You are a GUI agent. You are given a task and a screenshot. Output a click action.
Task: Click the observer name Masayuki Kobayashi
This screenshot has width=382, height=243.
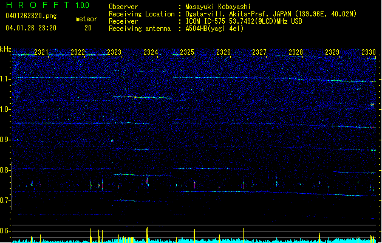point(218,7)
